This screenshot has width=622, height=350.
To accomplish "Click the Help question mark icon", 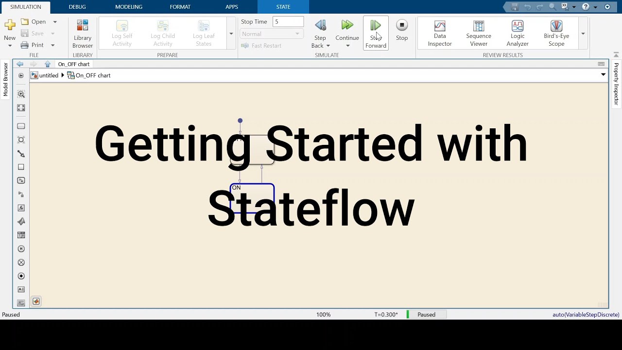I will (x=586, y=7).
